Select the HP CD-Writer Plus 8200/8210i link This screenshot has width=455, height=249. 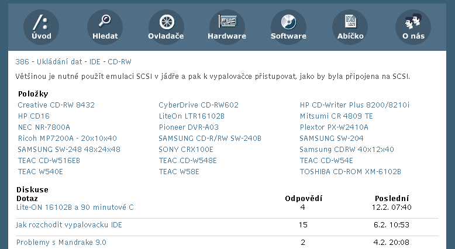point(354,105)
